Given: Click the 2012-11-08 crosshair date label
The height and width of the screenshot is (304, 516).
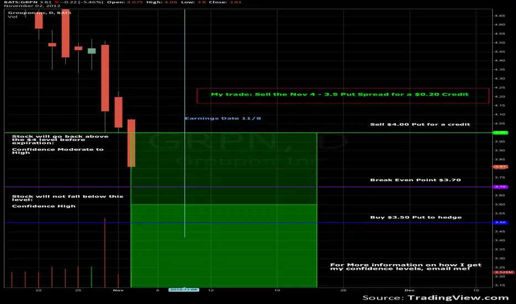Looking at the screenshot, I should (x=184, y=290).
